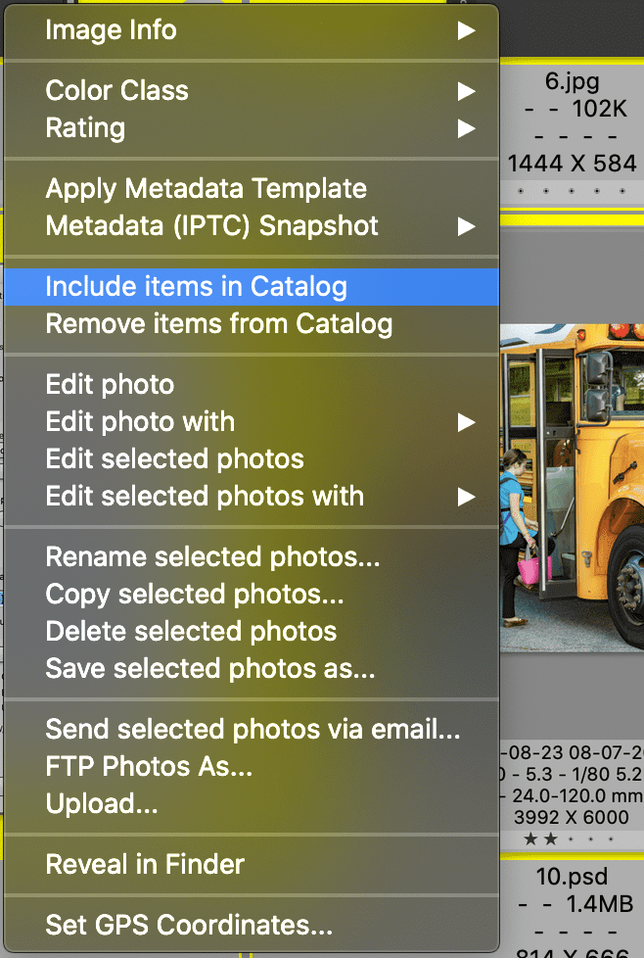Select Send selected photos via email...

pyautogui.click(x=252, y=730)
